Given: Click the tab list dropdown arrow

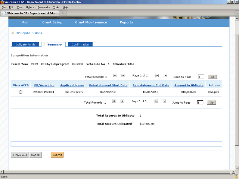Looking at the screenshot, I should 237,13.
